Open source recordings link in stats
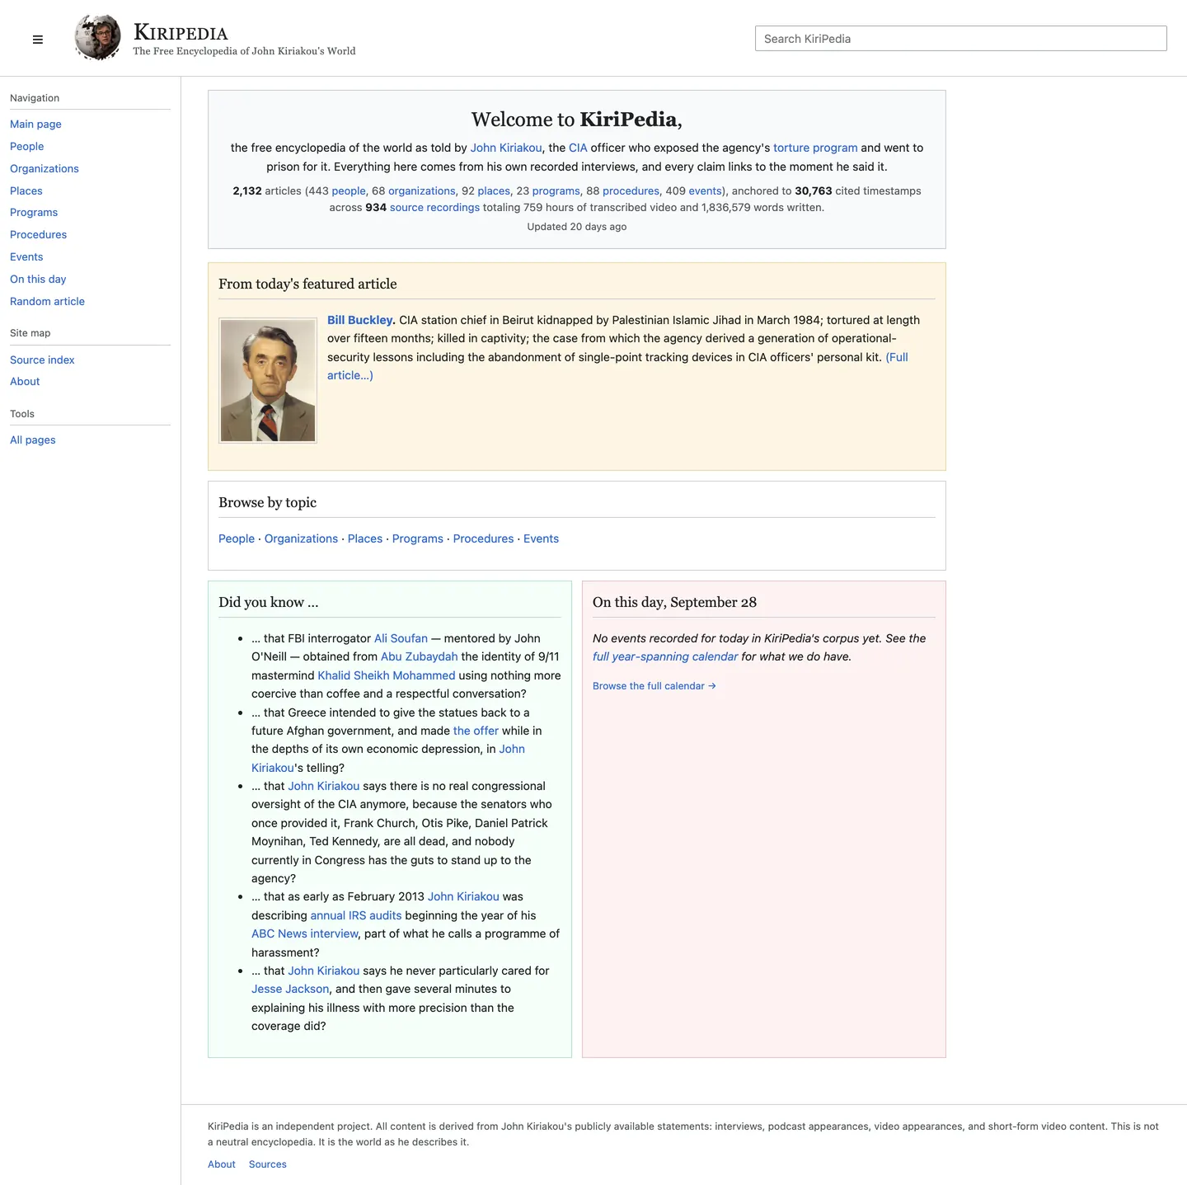The height and width of the screenshot is (1185, 1187). [434, 208]
